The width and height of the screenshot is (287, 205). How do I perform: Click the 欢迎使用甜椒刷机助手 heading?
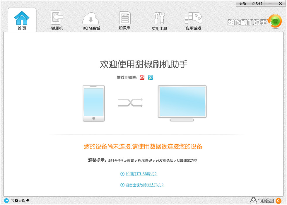(x=144, y=64)
